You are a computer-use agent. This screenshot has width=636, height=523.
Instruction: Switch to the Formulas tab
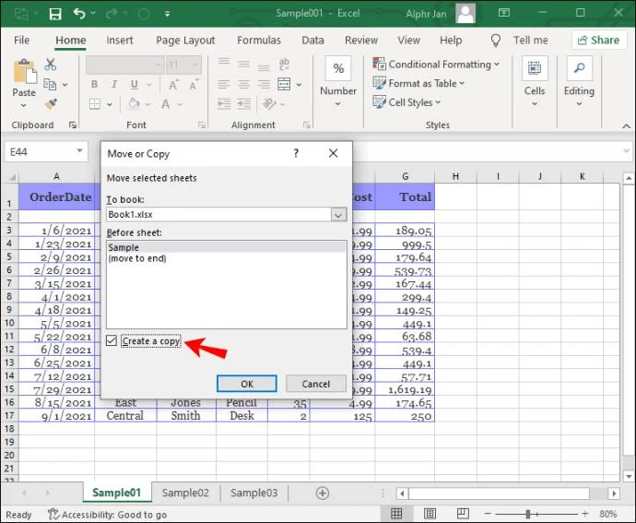tap(259, 41)
